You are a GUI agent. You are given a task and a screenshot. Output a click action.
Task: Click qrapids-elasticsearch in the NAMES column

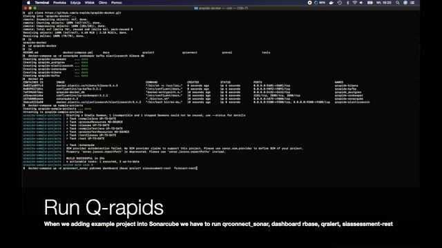pyautogui.click(x=352, y=102)
